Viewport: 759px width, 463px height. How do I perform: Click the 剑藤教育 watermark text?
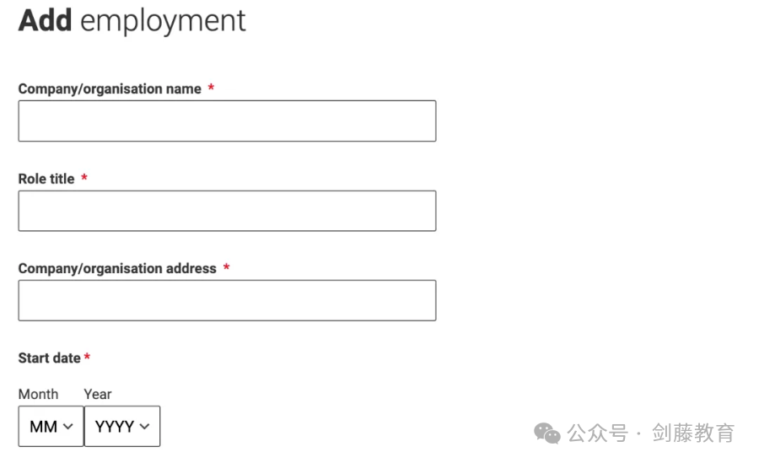point(693,433)
